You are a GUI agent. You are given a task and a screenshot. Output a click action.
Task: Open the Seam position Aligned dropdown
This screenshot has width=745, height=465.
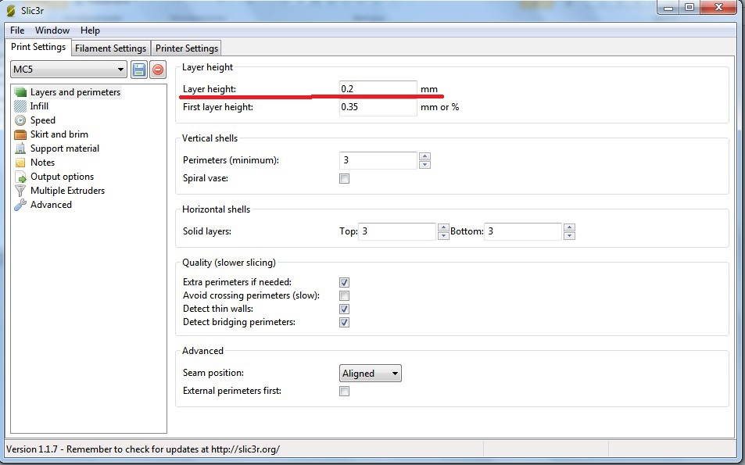coord(370,374)
